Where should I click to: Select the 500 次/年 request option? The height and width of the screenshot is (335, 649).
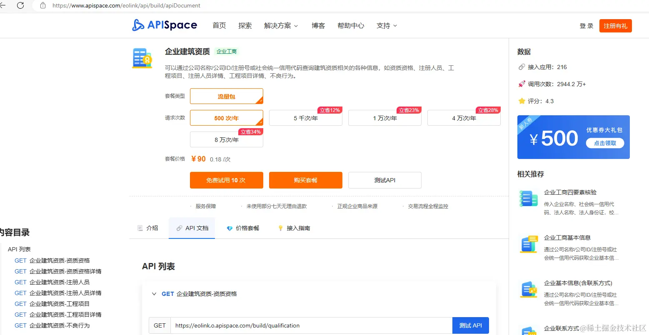227,118
